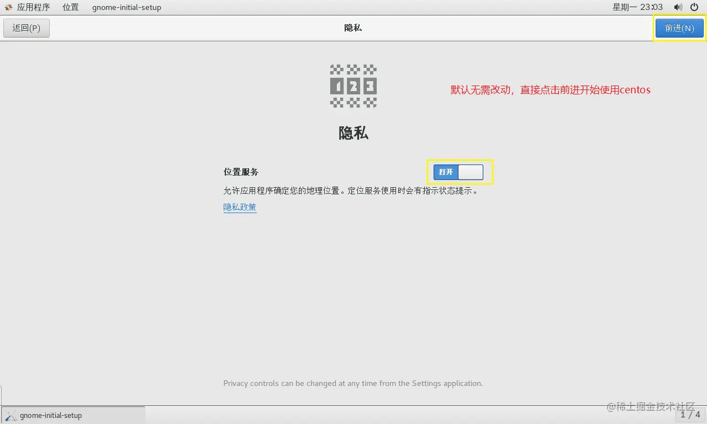Open the 隐私政策 privacy policy link

pos(240,207)
